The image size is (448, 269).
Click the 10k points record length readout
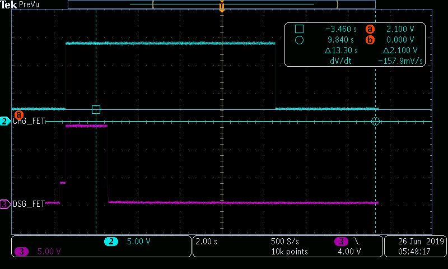290,252
